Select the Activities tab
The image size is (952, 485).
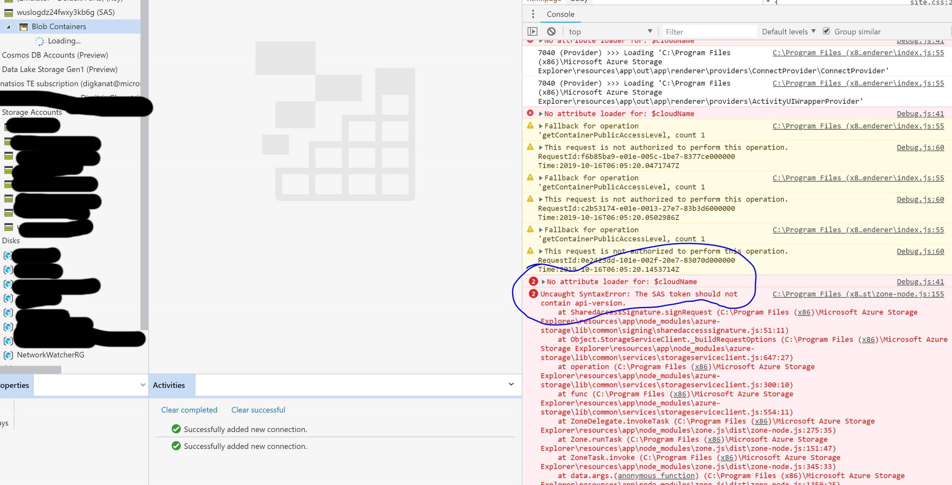pos(169,385)
